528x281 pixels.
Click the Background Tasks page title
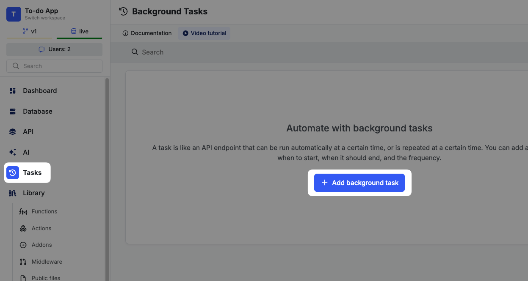pos(170,12)
